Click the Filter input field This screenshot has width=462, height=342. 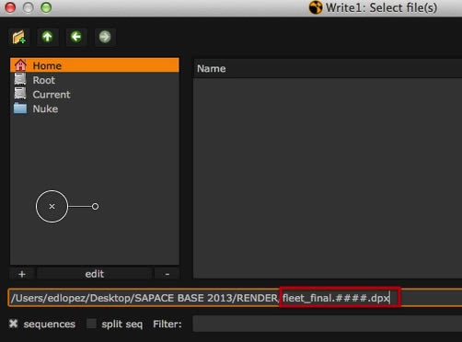[328, 324]
